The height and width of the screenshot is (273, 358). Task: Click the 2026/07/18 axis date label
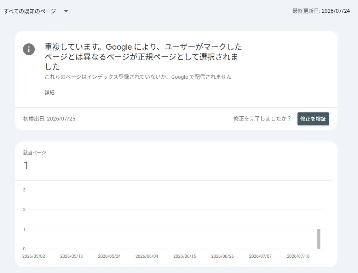point(298,256)
